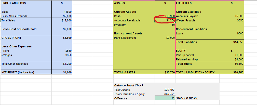Select the Inventory value $0
This screenshot has width=257, height=105.
pyautogui.click(x=173, y=25)
